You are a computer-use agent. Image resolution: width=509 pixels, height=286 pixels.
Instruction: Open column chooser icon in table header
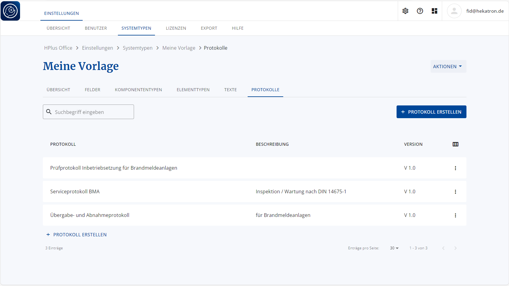coord(456,144)
